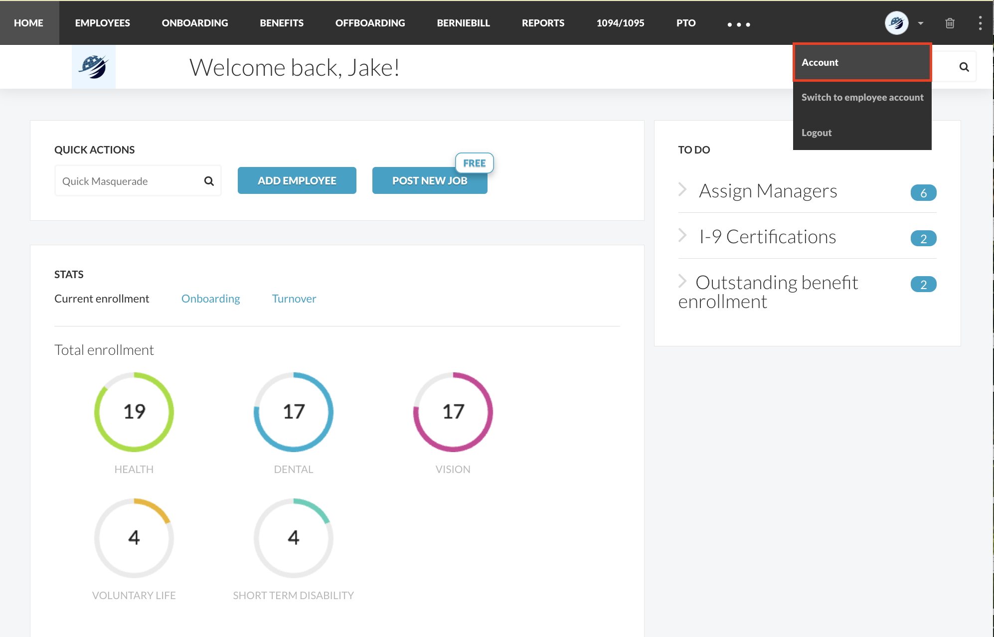Open the Employees menu
Image resolution: width=994 pixels, height=637 pixels.
tap(102, 23)
